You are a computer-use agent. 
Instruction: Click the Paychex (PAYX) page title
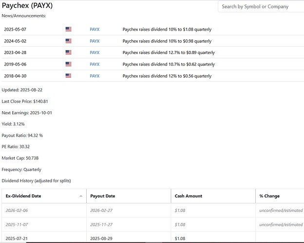pyautogui.click(x=27, y=5)
